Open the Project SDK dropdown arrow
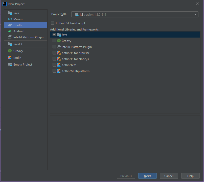Viewport: 204px width, 182px height. [x=195, y=15]
